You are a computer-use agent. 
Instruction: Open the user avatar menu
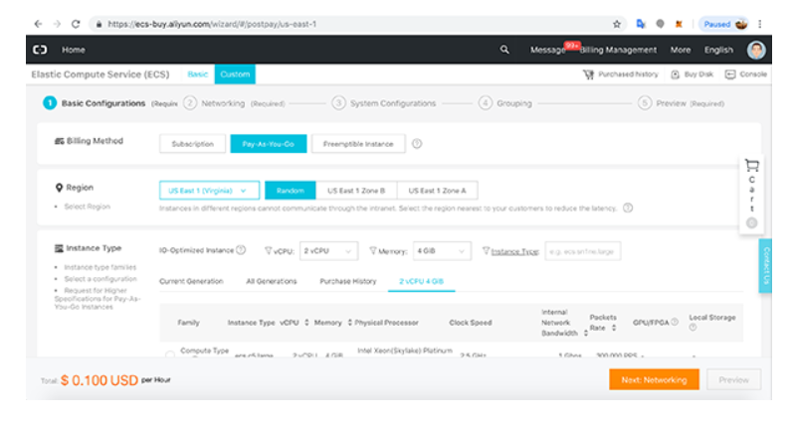pos(756,50)
